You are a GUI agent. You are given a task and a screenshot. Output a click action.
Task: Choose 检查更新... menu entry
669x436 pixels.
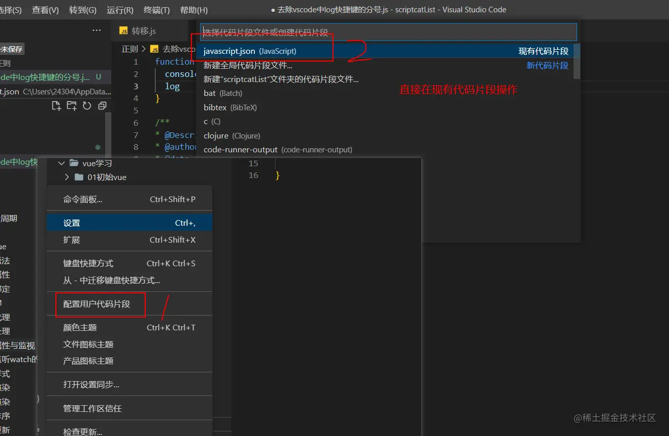point(129,432)
